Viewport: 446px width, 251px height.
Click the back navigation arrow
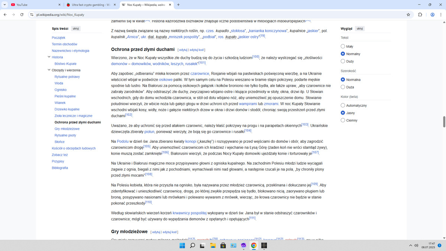point(5,15)
